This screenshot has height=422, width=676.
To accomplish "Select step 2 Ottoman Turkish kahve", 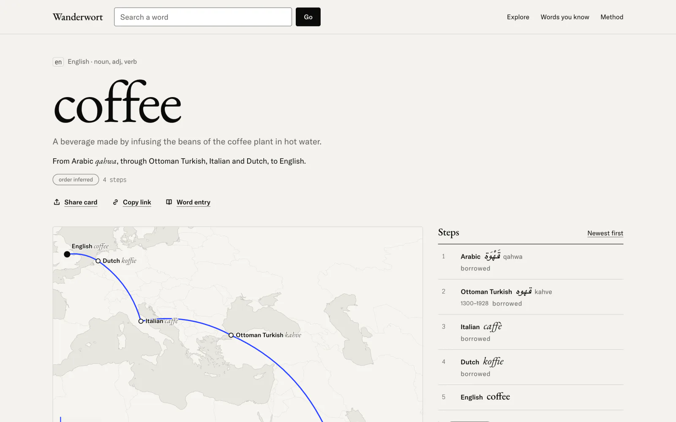I will (531, 297).
